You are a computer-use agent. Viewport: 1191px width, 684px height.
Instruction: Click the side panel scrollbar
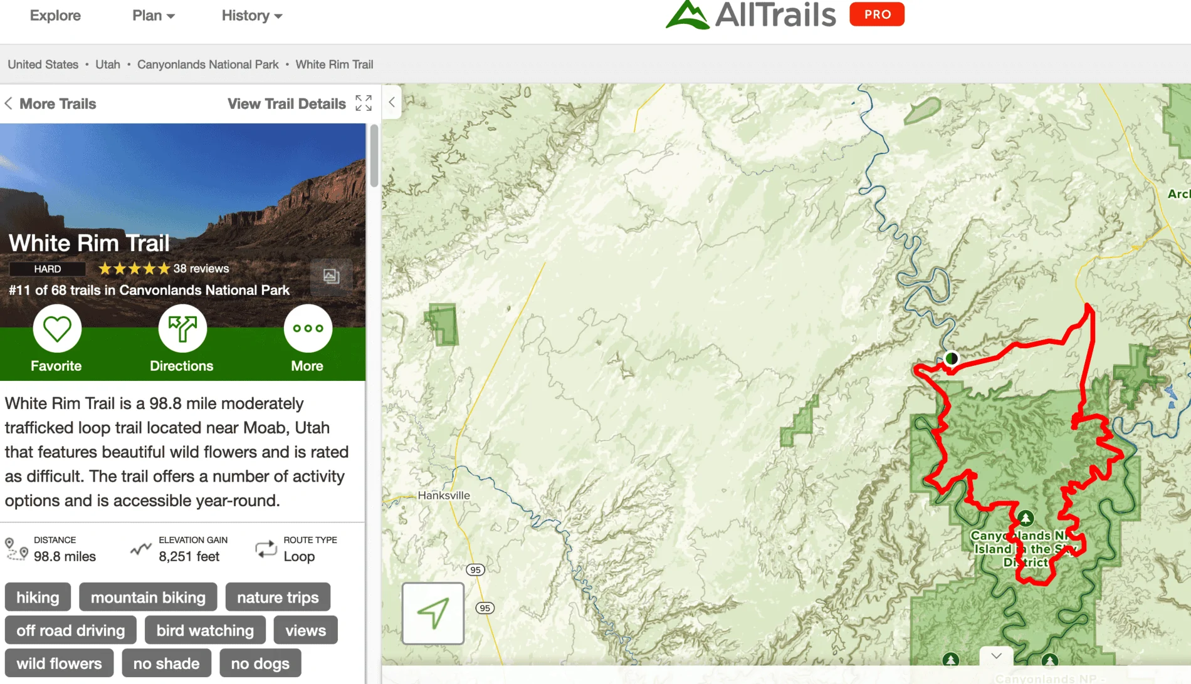click(x=374, y=155)
